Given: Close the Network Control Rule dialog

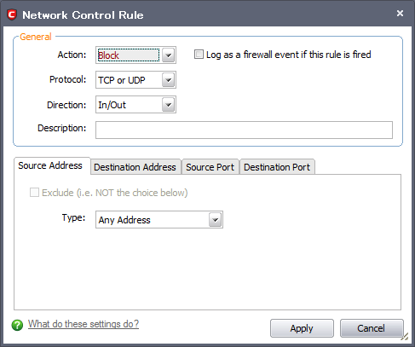Looking at the screenshot, I should 400,13.
